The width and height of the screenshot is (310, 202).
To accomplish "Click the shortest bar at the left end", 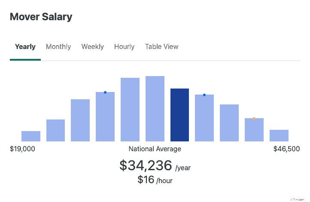I will tap(31, 136).
